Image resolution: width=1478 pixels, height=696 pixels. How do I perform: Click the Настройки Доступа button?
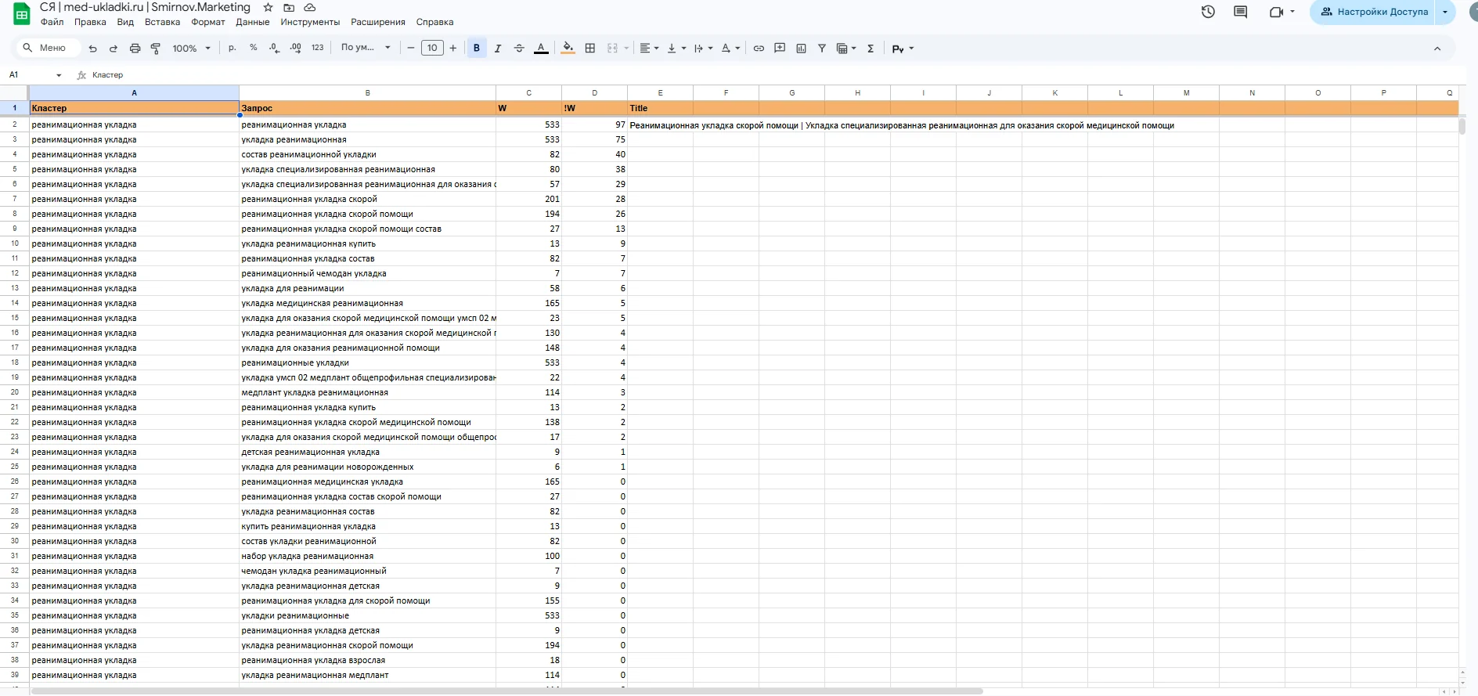(x=1374, y=12)
